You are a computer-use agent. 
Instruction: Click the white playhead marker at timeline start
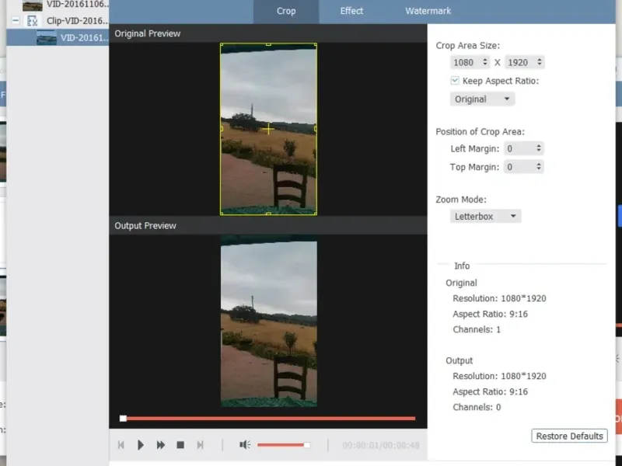[123, 419]
